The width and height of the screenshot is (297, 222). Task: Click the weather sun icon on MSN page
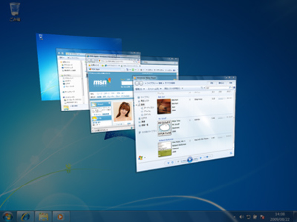[x=94, y=119]
